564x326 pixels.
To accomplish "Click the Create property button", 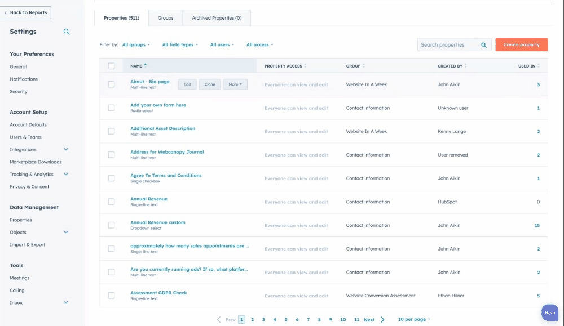I will (x=521, y=45).
